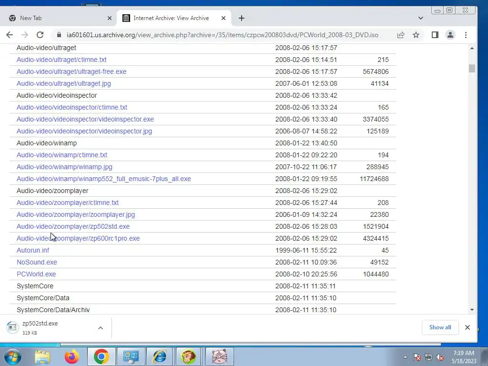The width and height of the screenshot is (488, 366).
Task: Click the browser forward arrow
Action: (25, 35)
